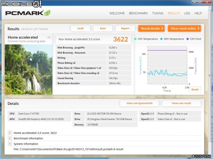Click the temperature chart plot area
This screenshot has width=213, height=159.
167,65
